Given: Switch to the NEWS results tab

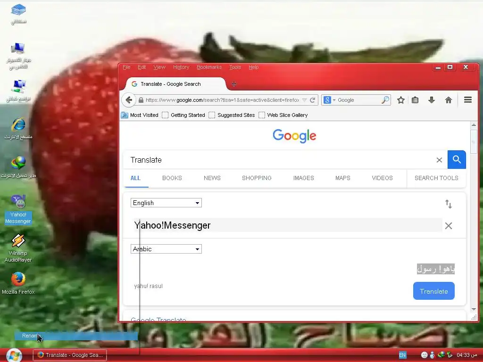Looking at the screenshot, I should (x=212, y=178).
